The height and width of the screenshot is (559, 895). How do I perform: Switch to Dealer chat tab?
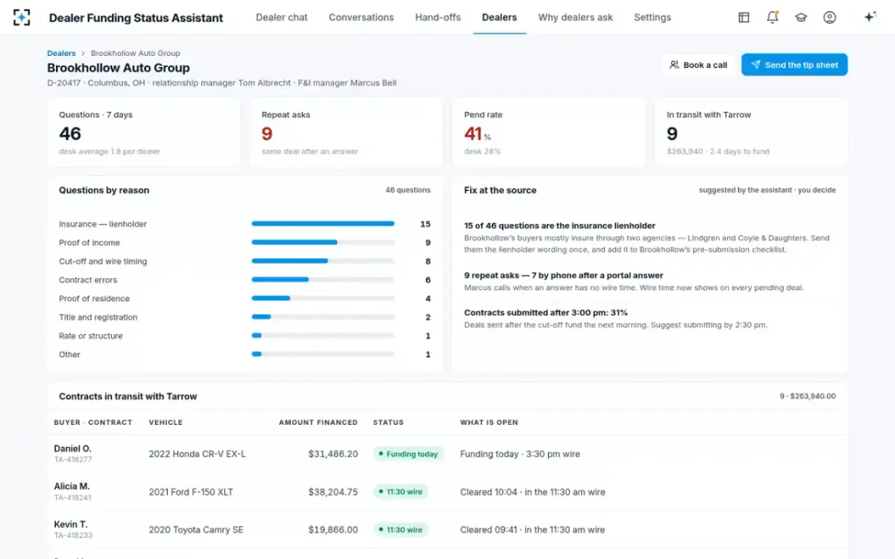click(x=282, y=17)
